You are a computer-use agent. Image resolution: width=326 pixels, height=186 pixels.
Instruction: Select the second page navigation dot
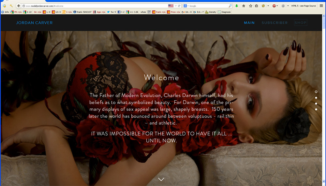(x=316, y=98)
